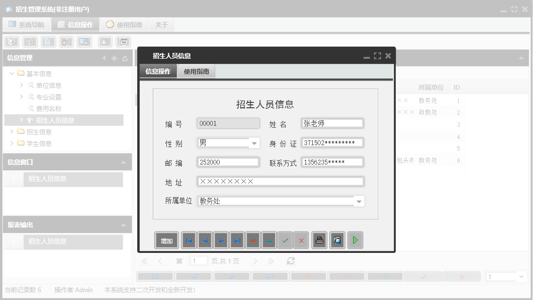The image size is (533, 300).
Task: Select the 系统导航 tab
Action: [x=27, y=24]
